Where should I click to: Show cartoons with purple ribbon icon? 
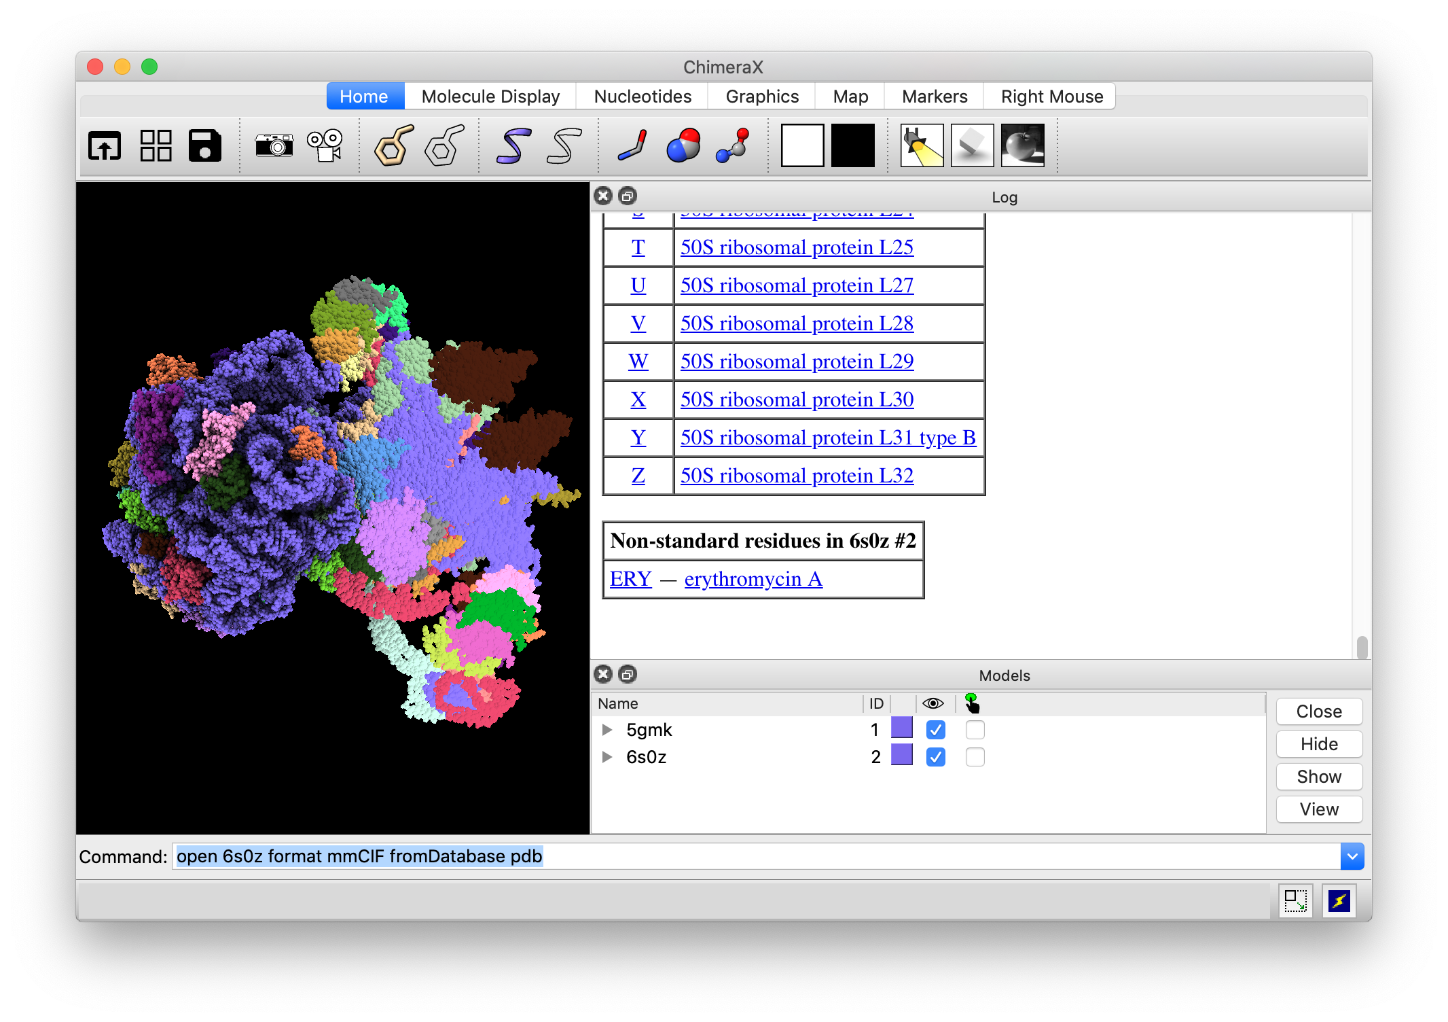tap(513, 145)
